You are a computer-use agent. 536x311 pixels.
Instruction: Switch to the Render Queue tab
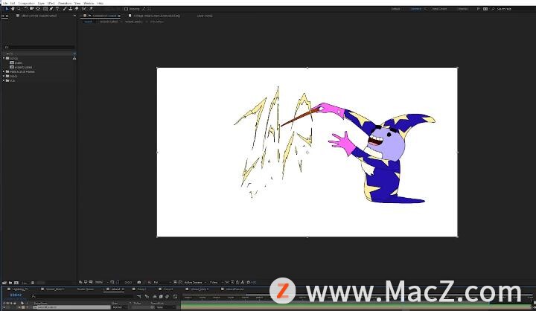pyautogui.click(x=85, y=289)
